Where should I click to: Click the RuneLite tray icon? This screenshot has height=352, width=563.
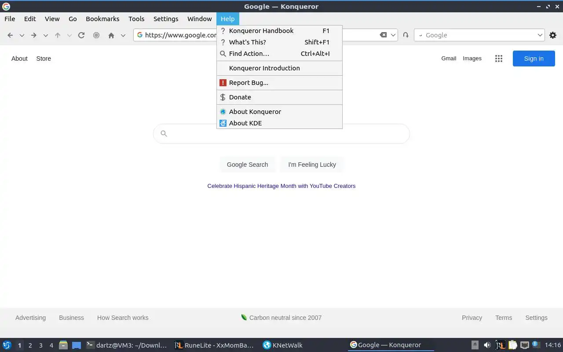[x=500, y=345]
